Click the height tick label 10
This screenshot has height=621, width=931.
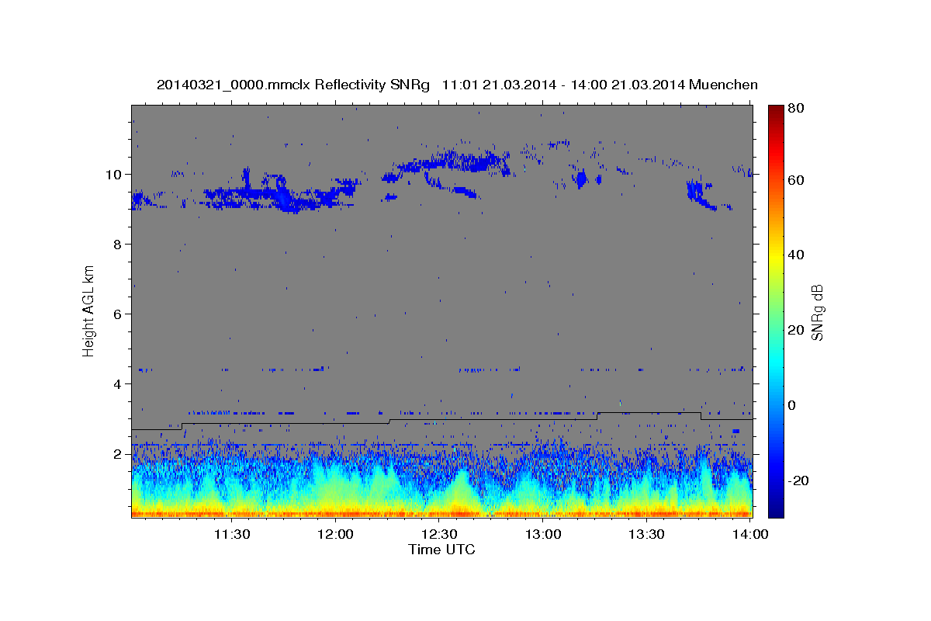(x=115, y=175)
